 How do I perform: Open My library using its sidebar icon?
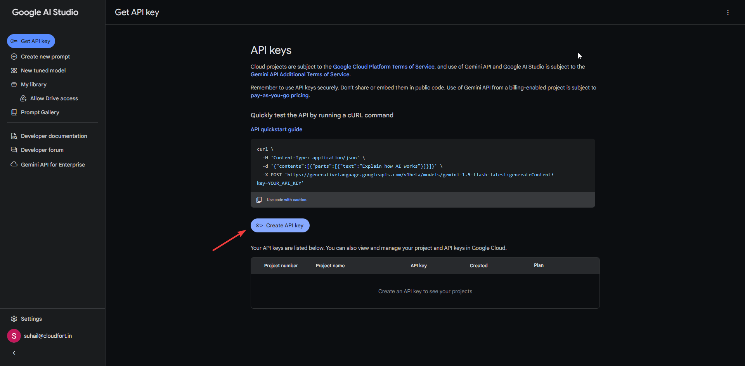click(x=14, y=84)
